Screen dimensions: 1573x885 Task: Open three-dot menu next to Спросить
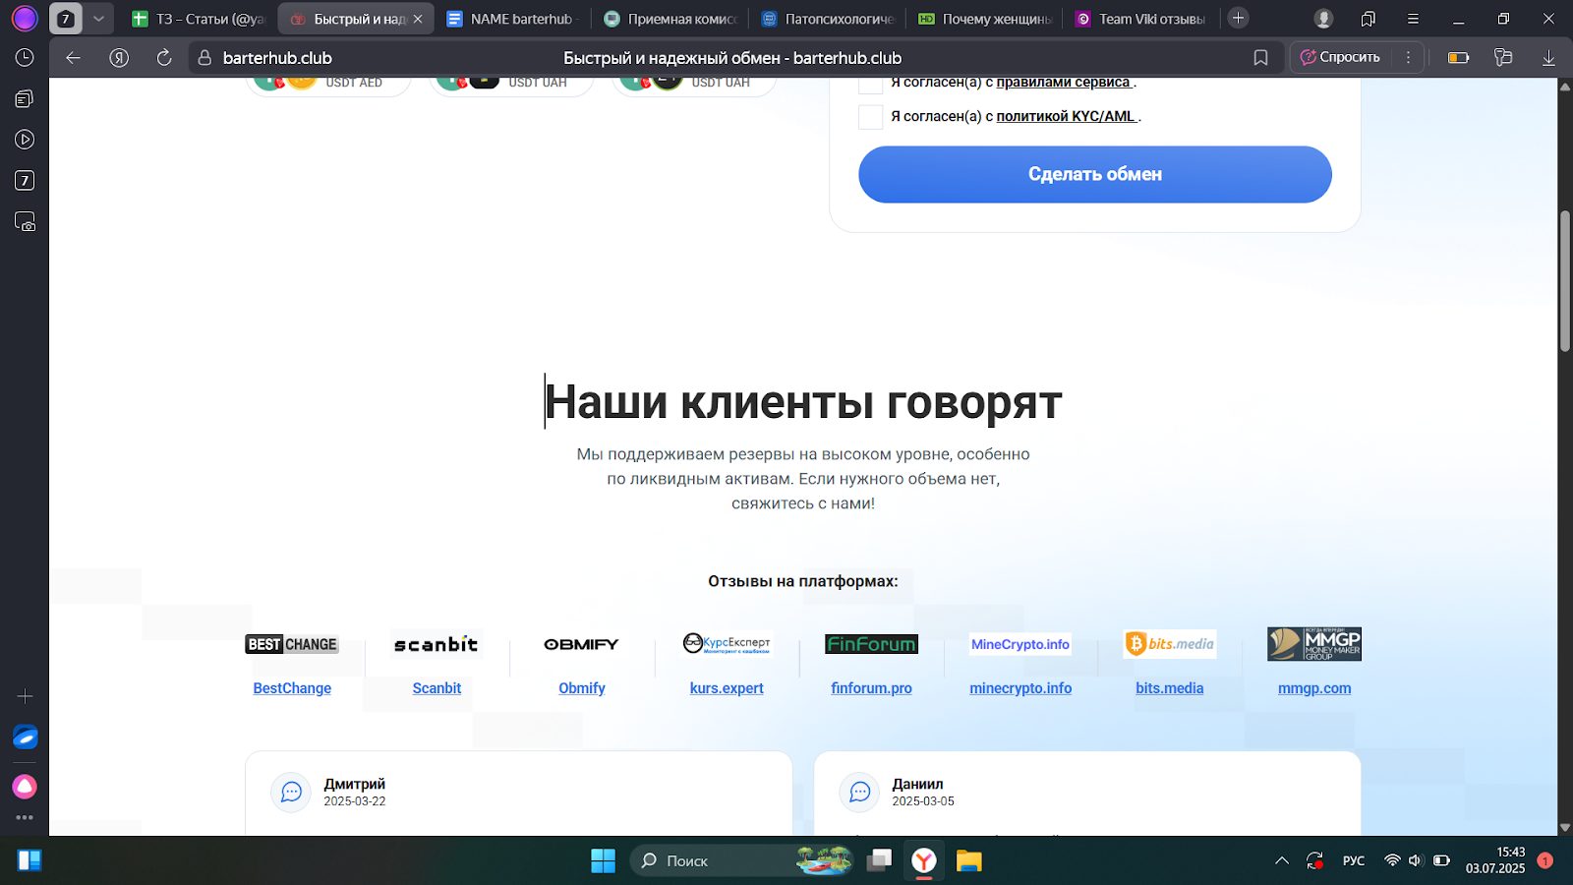point(1408,57)
